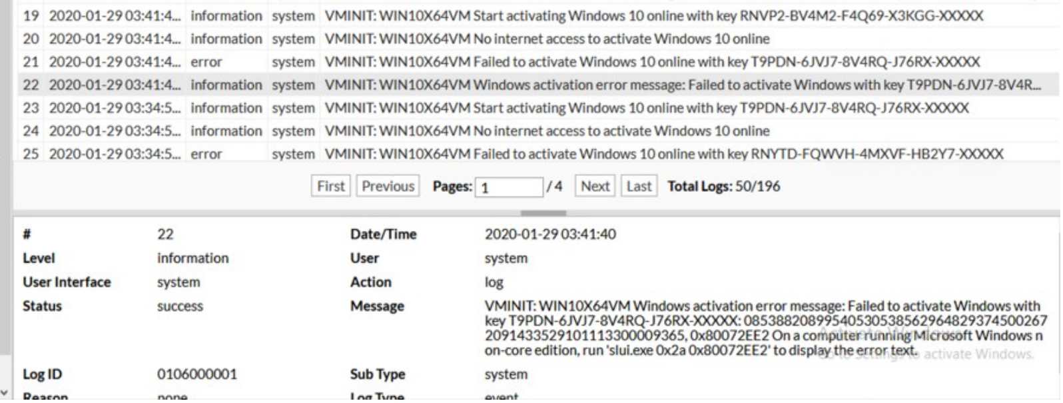Go to the Next page of logs
This screenshot has height=403, width=1063.
pos(595,187)
